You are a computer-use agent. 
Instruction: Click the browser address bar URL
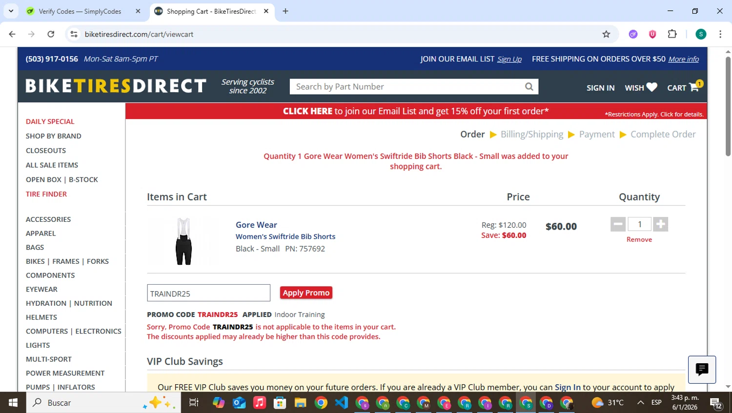139,34
